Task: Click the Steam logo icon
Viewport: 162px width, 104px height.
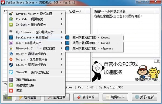Action: [11, 65]
